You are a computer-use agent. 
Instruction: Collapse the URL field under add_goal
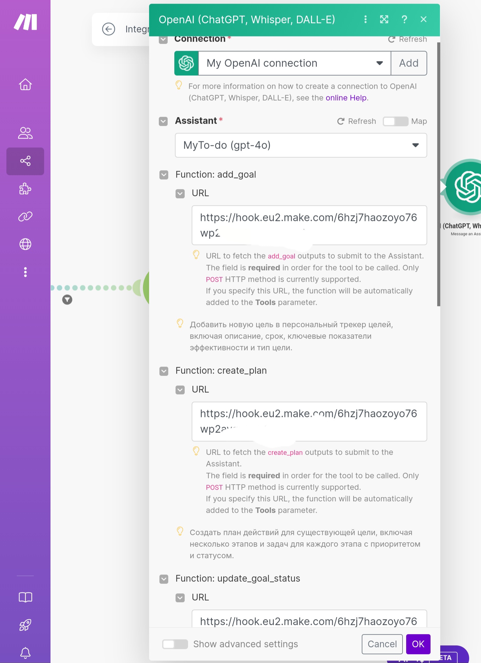click(180, 194)
